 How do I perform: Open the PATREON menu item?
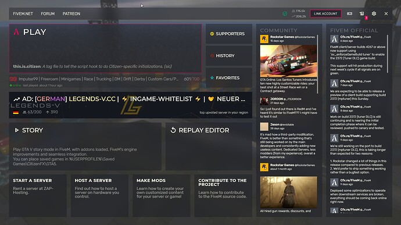(x=71, y=13)
